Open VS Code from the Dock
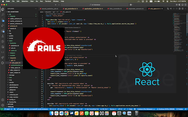188x117 pixels. point(61,113)
